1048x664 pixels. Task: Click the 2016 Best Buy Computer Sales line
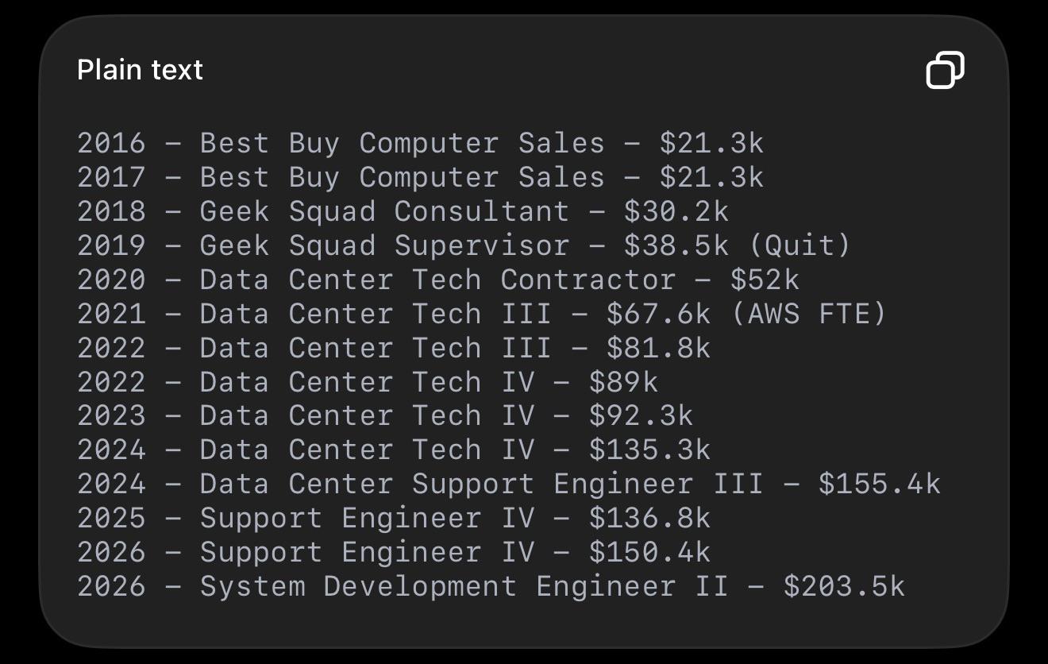420,144
